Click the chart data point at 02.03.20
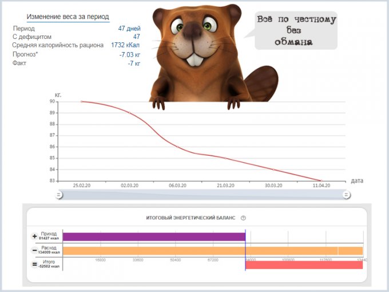Image resolution: width=389 pixels, height=292 pixels. (x=130, y=113)
